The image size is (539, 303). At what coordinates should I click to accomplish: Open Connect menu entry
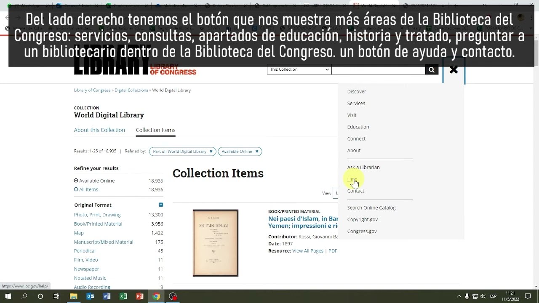coord(356,138)
